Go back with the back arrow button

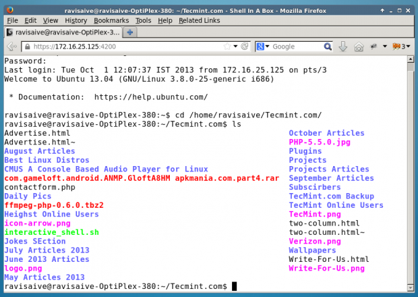click(11, 47)
